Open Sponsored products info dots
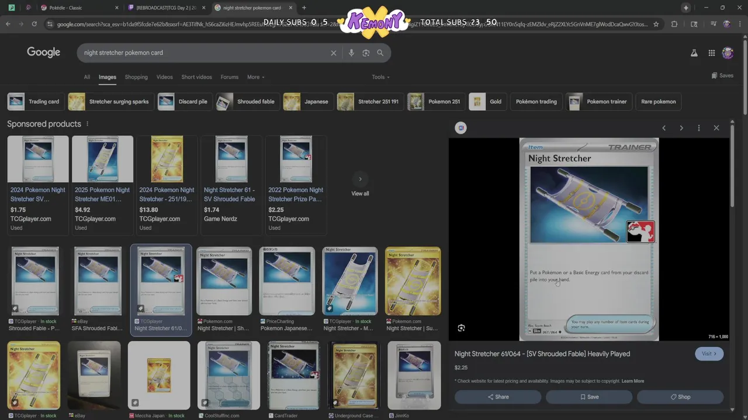Image resolution: width=748 pixels, height=420 pixels. (x=88, y=124)
